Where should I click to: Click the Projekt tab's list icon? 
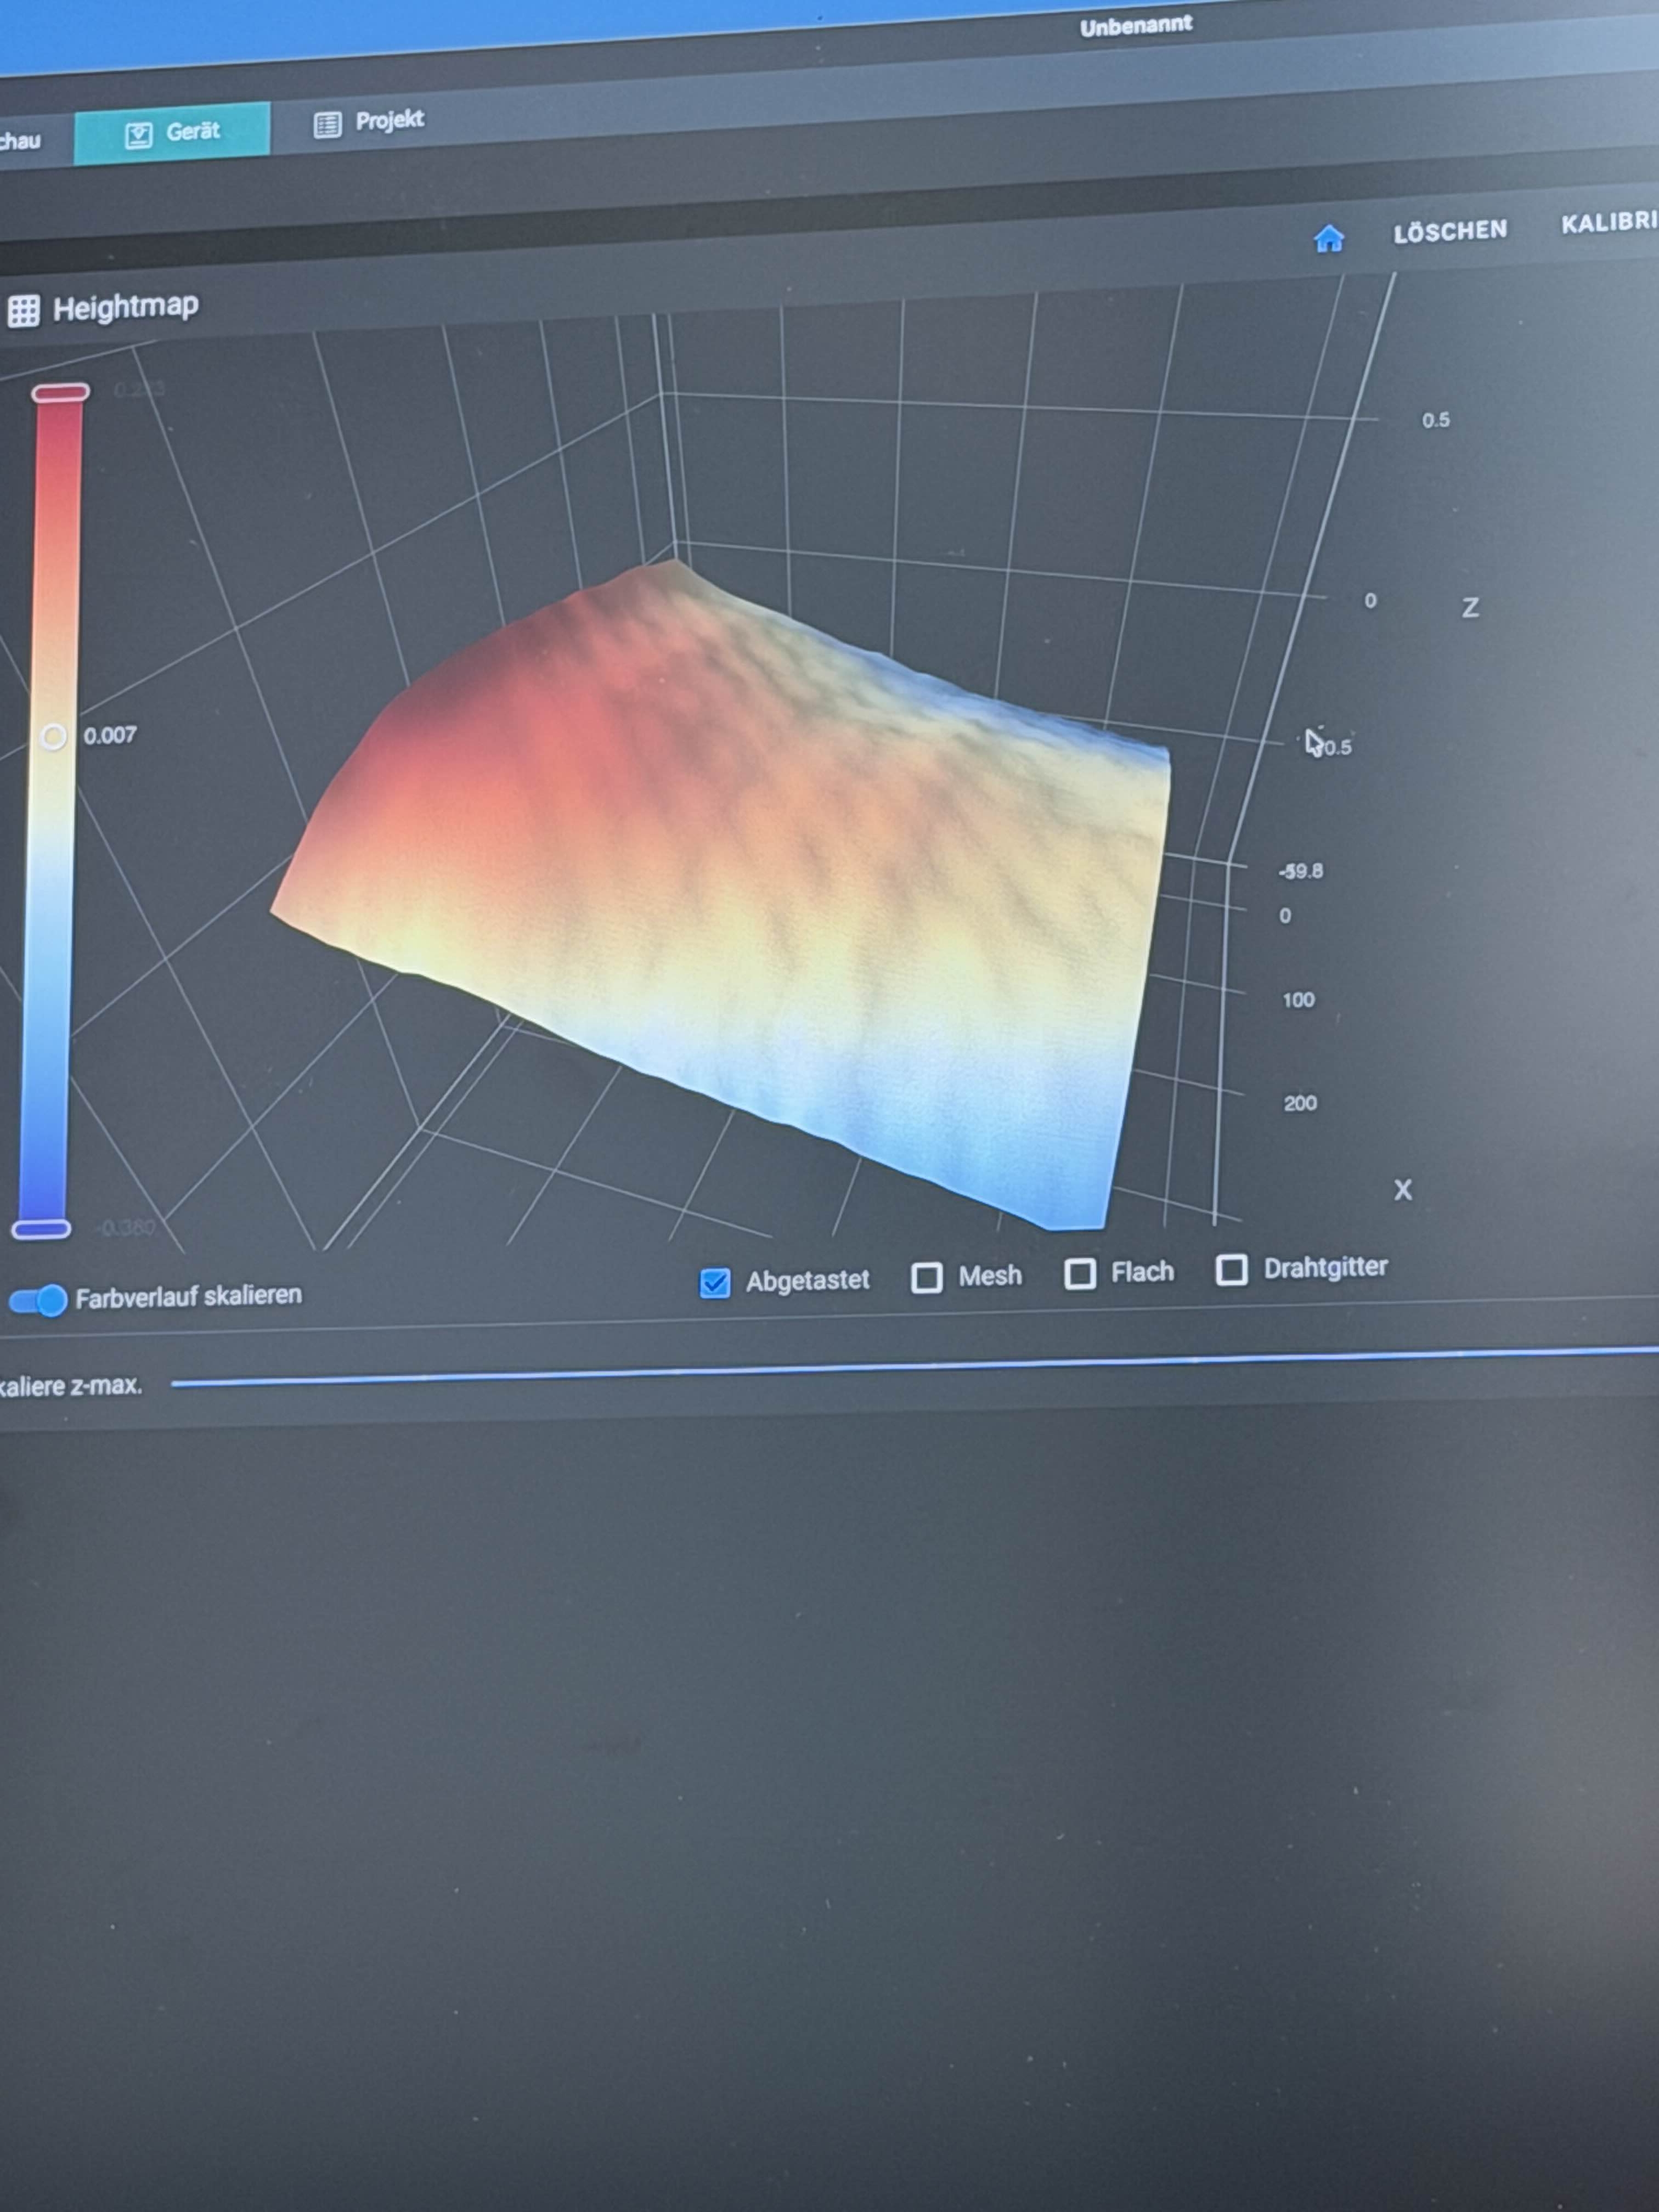coord(327,124)
